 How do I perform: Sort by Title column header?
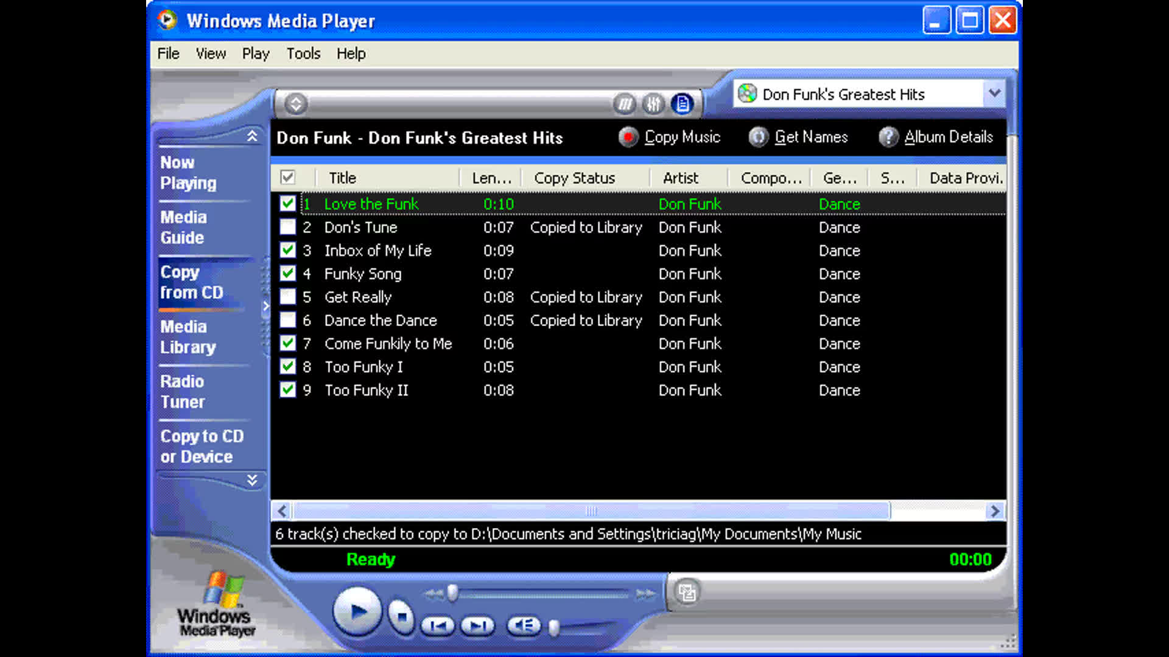point(388,178)
